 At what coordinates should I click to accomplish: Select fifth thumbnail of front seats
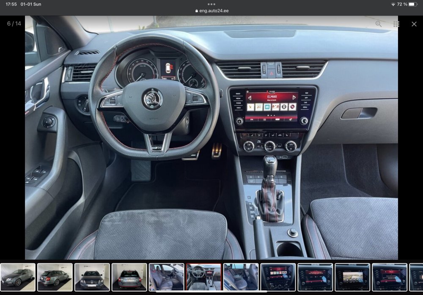166,277
